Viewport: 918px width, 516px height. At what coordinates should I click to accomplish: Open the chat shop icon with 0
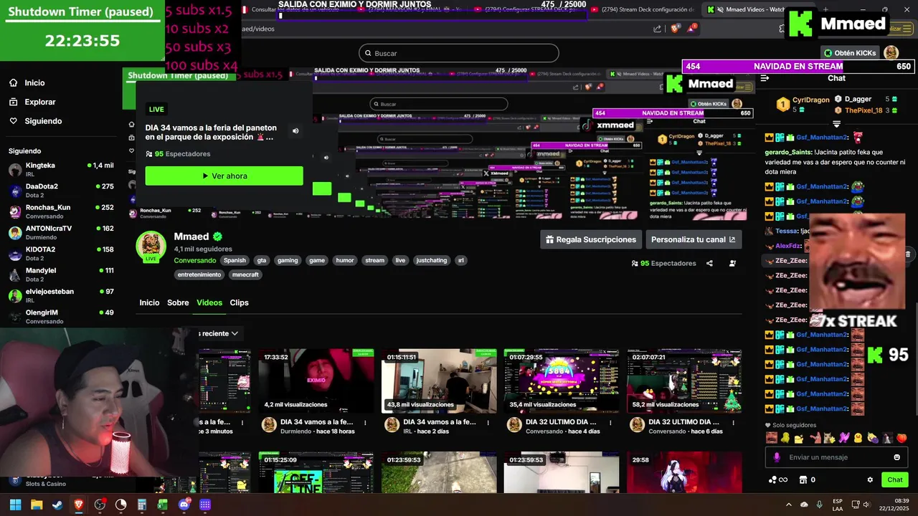click(x=808, y=480)
